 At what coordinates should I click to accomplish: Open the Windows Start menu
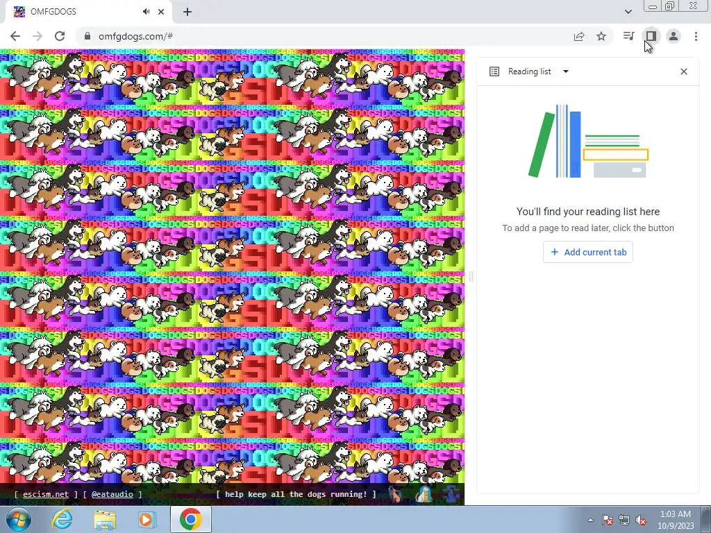pos(18,519)
